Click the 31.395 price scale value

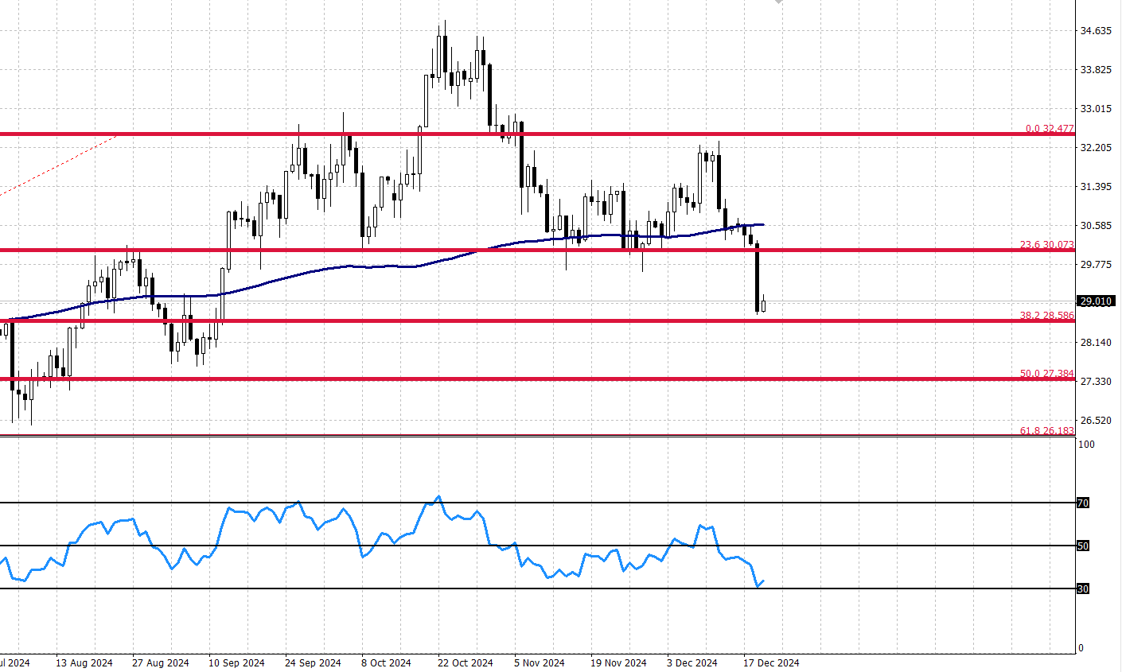pyautogui.click(x=1096, y=187)
